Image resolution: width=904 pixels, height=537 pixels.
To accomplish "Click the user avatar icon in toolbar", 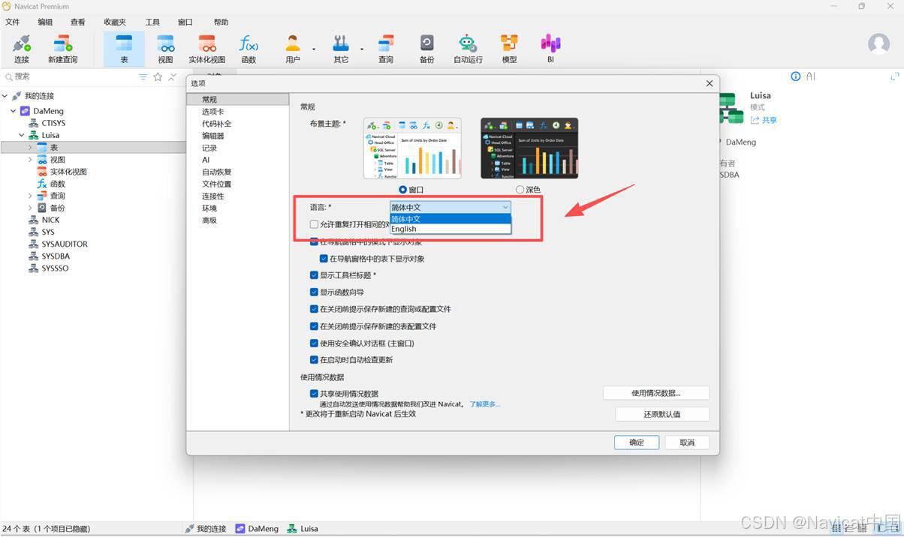I will [x=878, y=43].
